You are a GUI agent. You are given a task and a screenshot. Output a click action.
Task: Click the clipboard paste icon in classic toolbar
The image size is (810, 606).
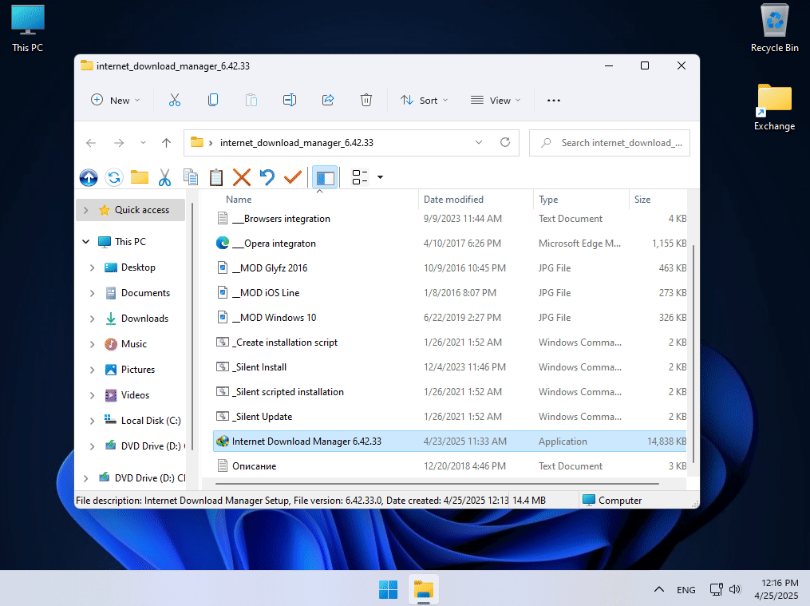216,178
